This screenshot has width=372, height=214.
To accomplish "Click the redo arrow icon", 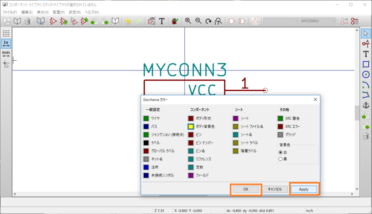I will [138, 21].
